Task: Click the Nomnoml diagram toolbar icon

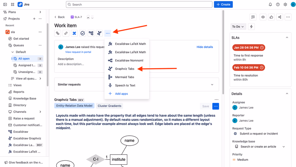Action: (91, 33)
